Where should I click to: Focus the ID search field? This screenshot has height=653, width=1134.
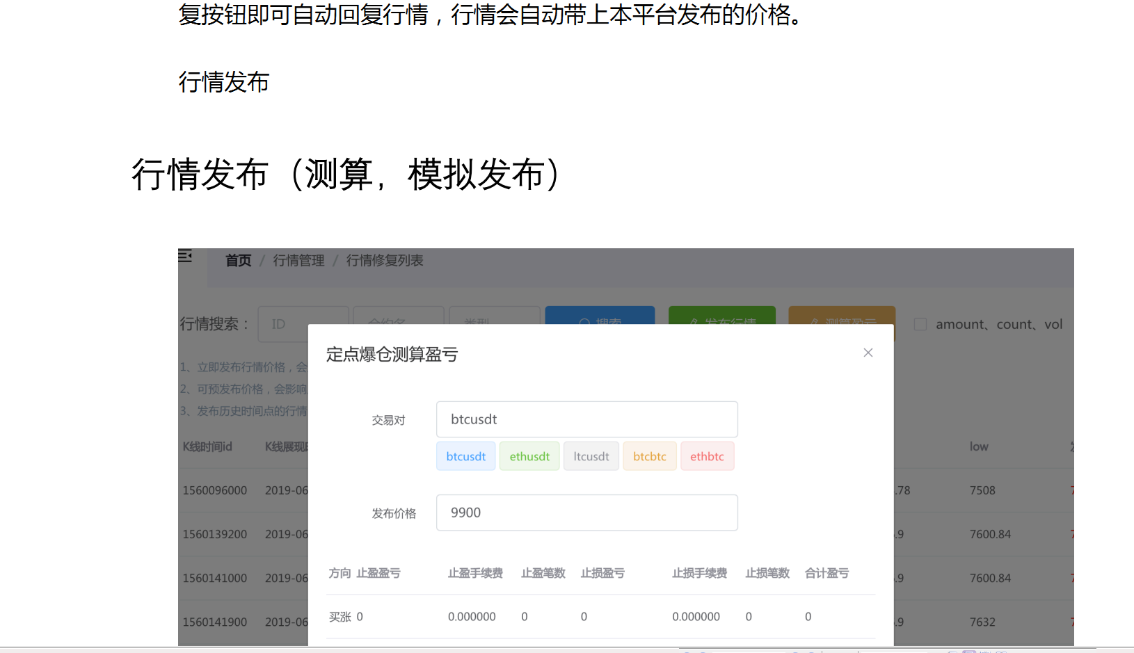pyautogui.click(x=303, y=324)
